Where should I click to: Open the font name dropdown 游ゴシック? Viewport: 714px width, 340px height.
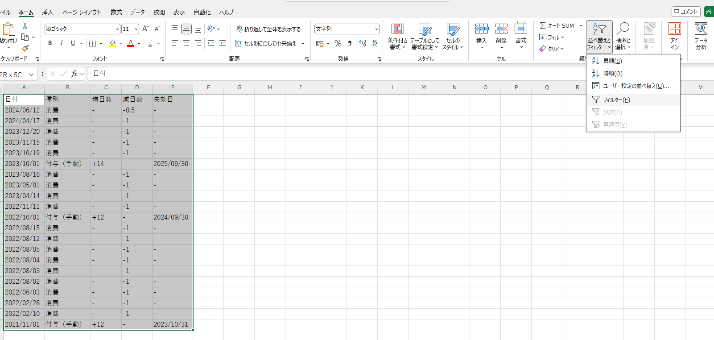pos(117,29)
